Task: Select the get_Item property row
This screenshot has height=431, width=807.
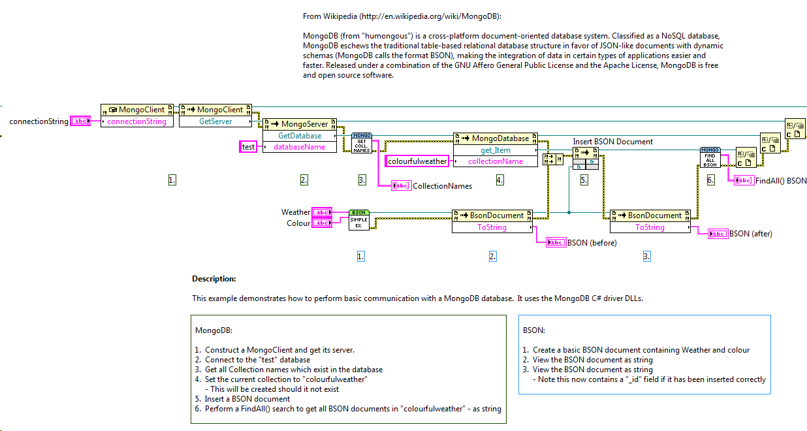Action: (x=496, y=150)
